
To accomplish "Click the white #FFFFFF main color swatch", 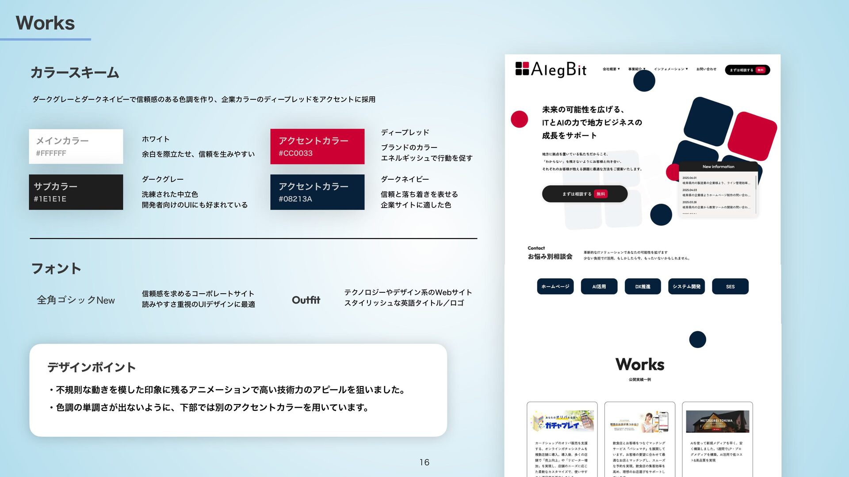I will (x=76, y=147).
